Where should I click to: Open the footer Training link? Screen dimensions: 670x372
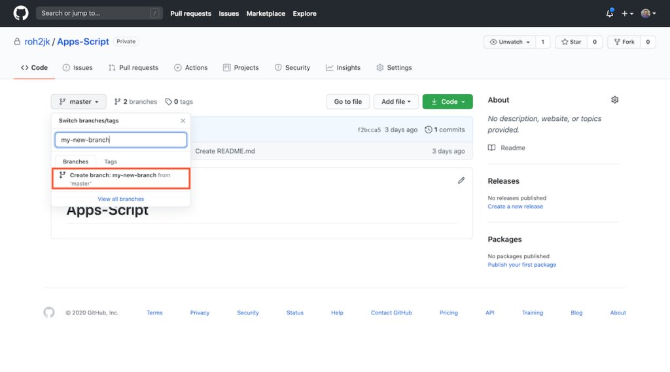coord(533,313)
